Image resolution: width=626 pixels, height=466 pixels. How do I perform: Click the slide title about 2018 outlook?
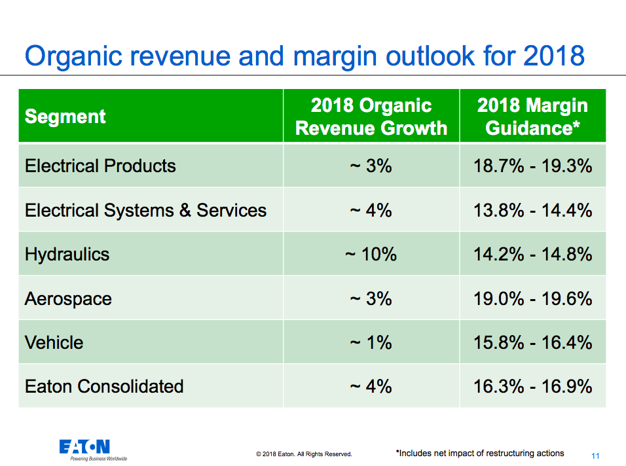point(304,56)
